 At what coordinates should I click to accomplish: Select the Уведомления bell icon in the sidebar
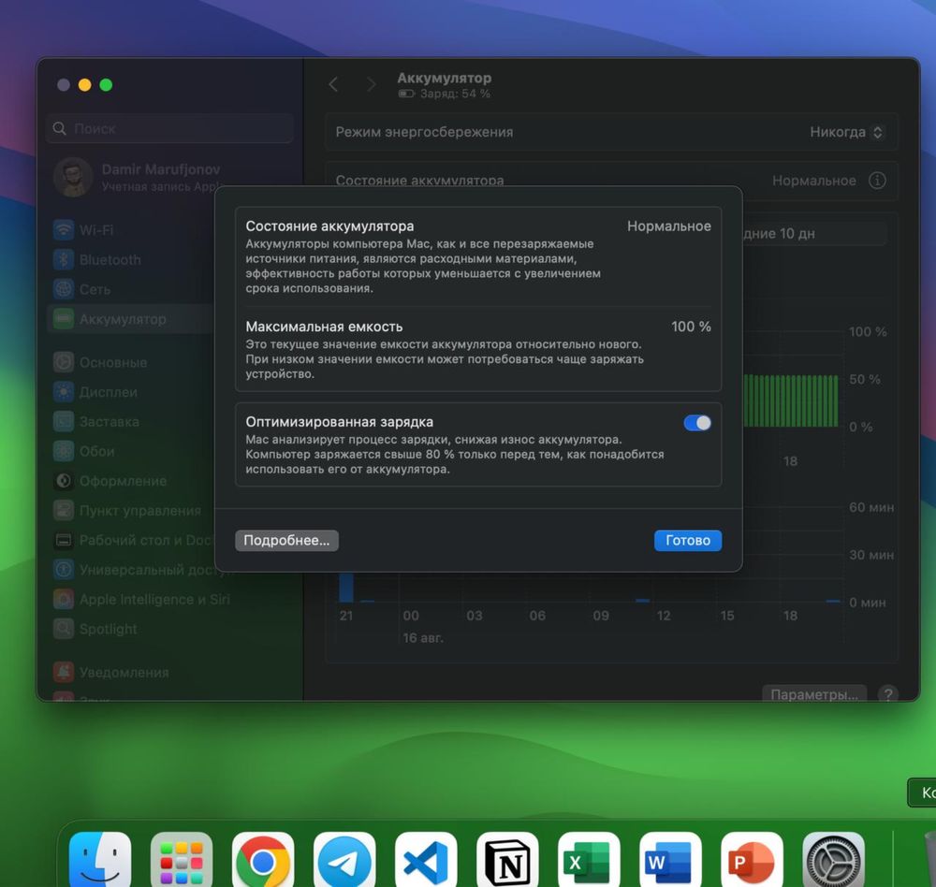pos(64,672)
